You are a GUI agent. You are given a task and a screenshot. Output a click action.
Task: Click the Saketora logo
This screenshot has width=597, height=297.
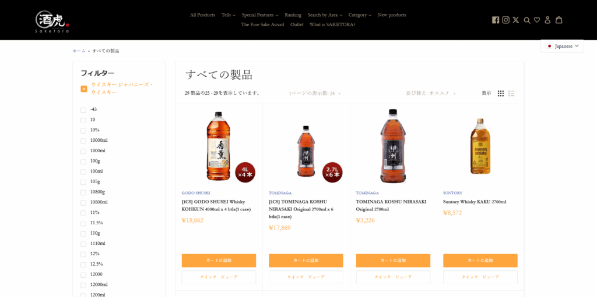coord(52,22)
